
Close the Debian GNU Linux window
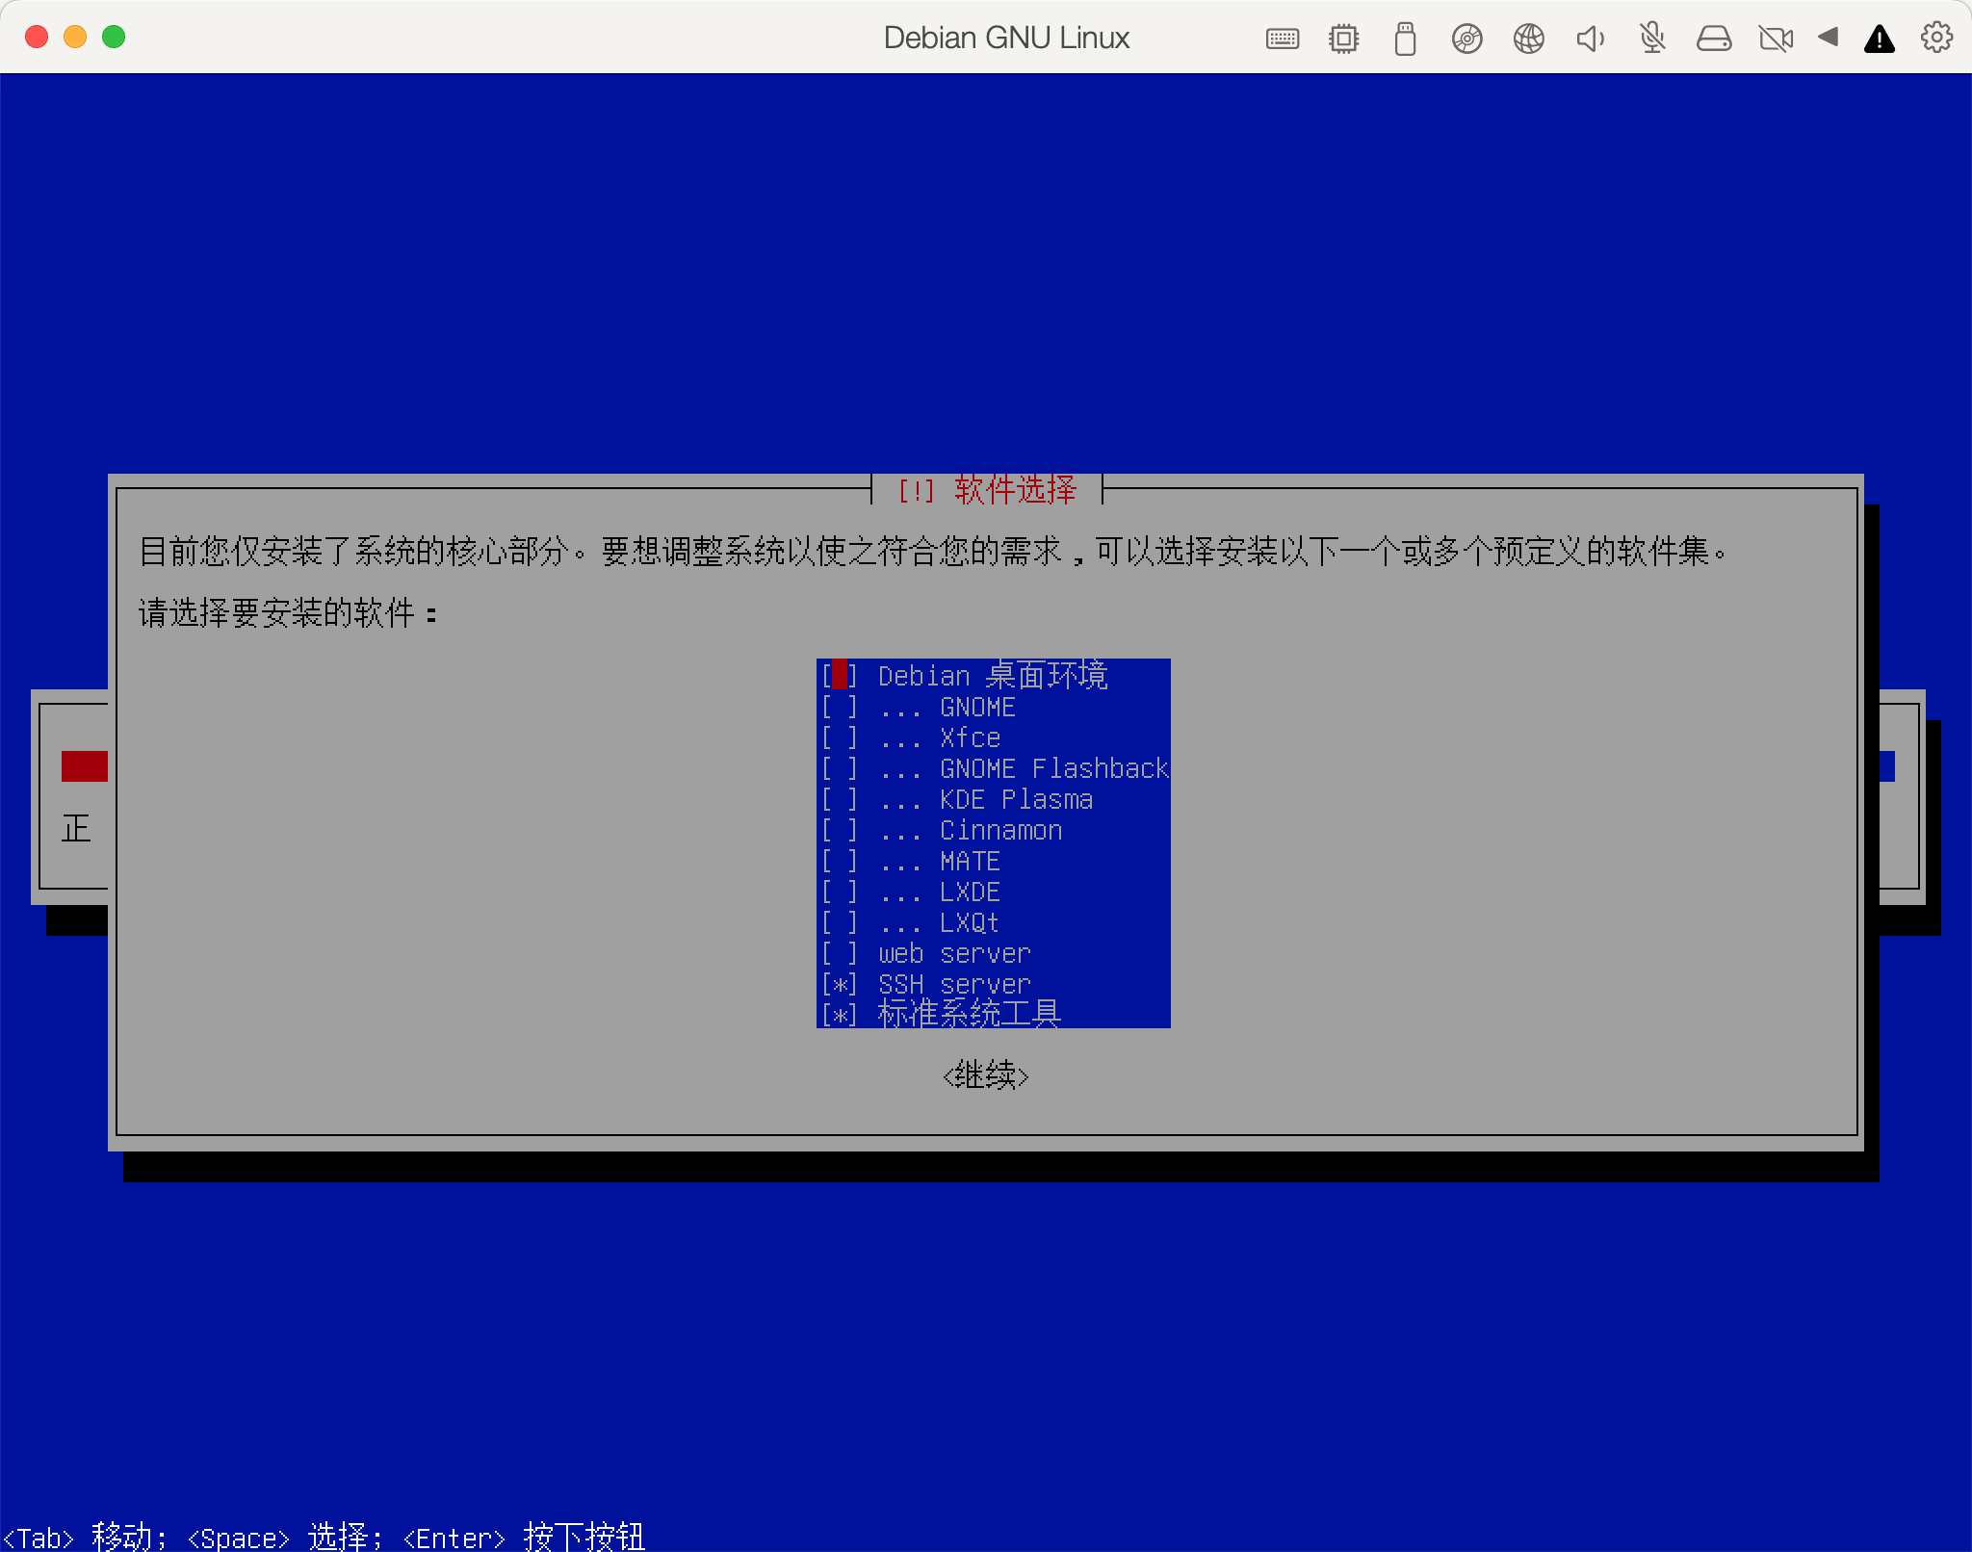tap(37, 37)
